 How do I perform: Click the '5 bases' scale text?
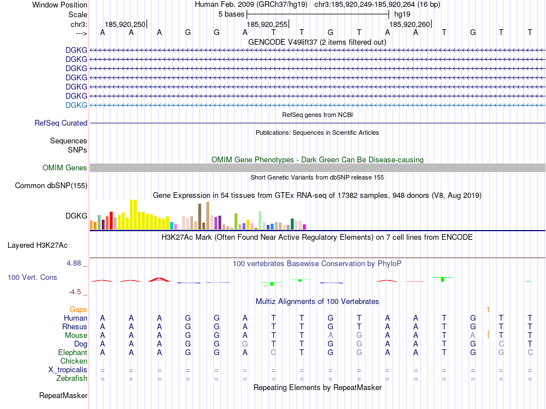point(232,14)
